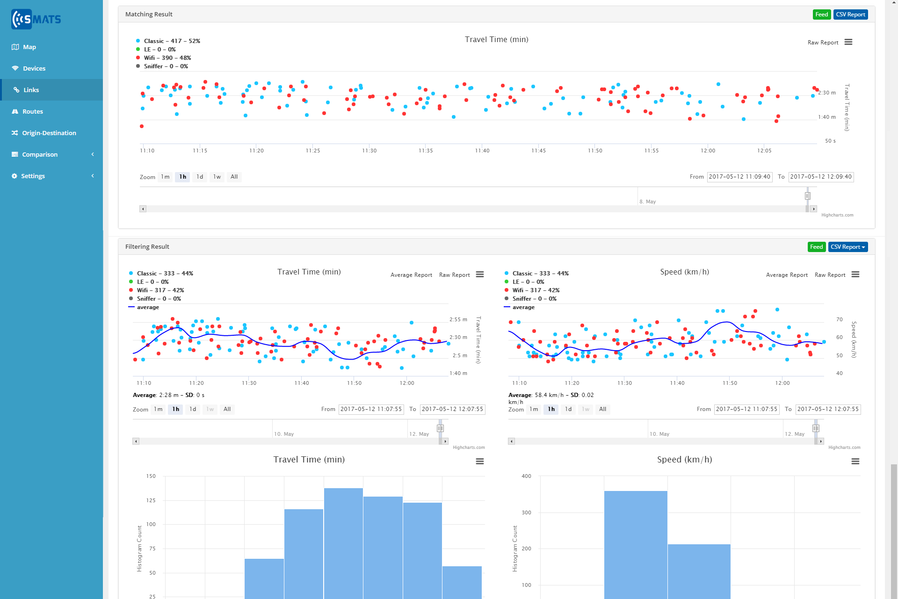The width and height of the screenshot is (898, 599).
Task: Click Matching chart From date field
Action: [739, 177]
